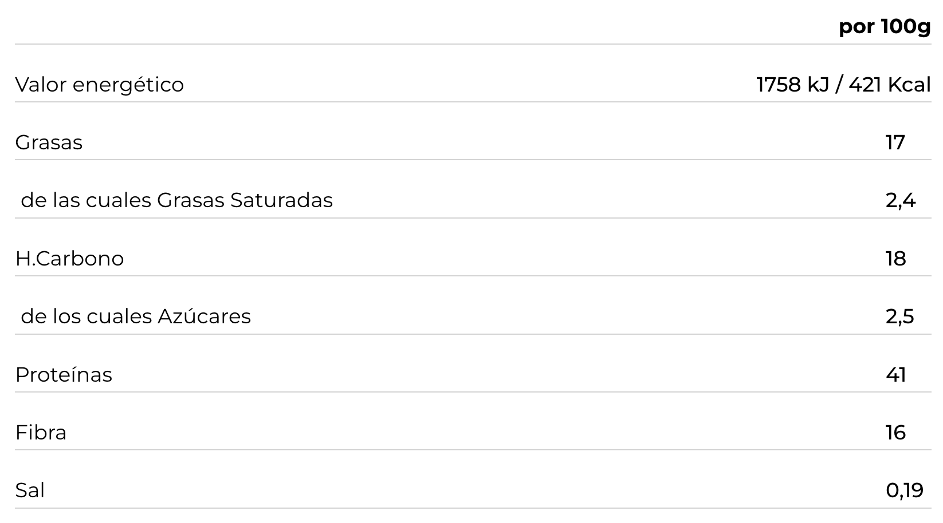Click the 'por 100g' column header
Viewport: 943px width, 523px height.
[x=884, y=26]
